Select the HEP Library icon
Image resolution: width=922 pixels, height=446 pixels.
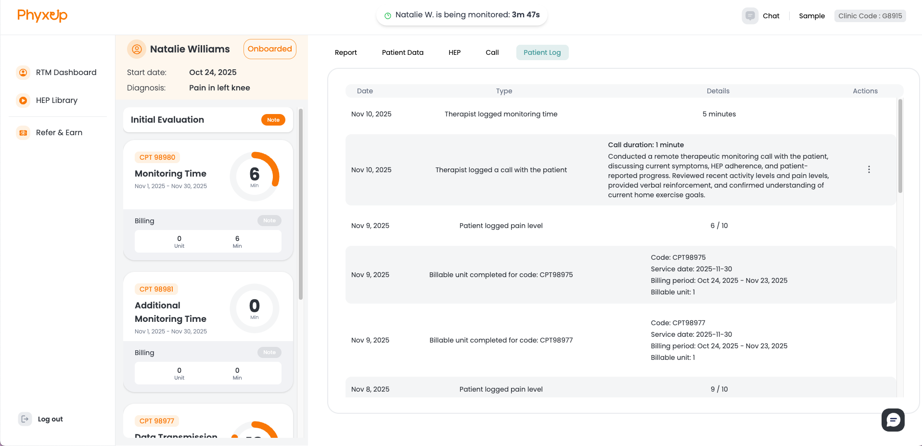point(23,100)
